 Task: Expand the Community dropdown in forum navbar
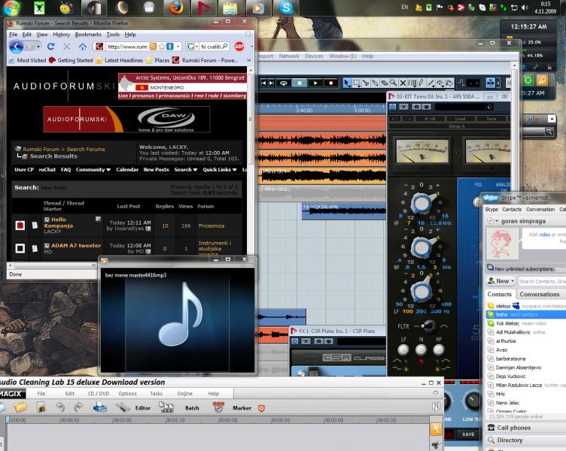tap(93, 170)
